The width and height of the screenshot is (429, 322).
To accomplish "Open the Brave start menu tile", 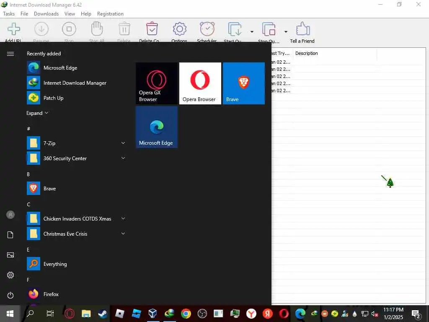I will click(x=244, y=83).
